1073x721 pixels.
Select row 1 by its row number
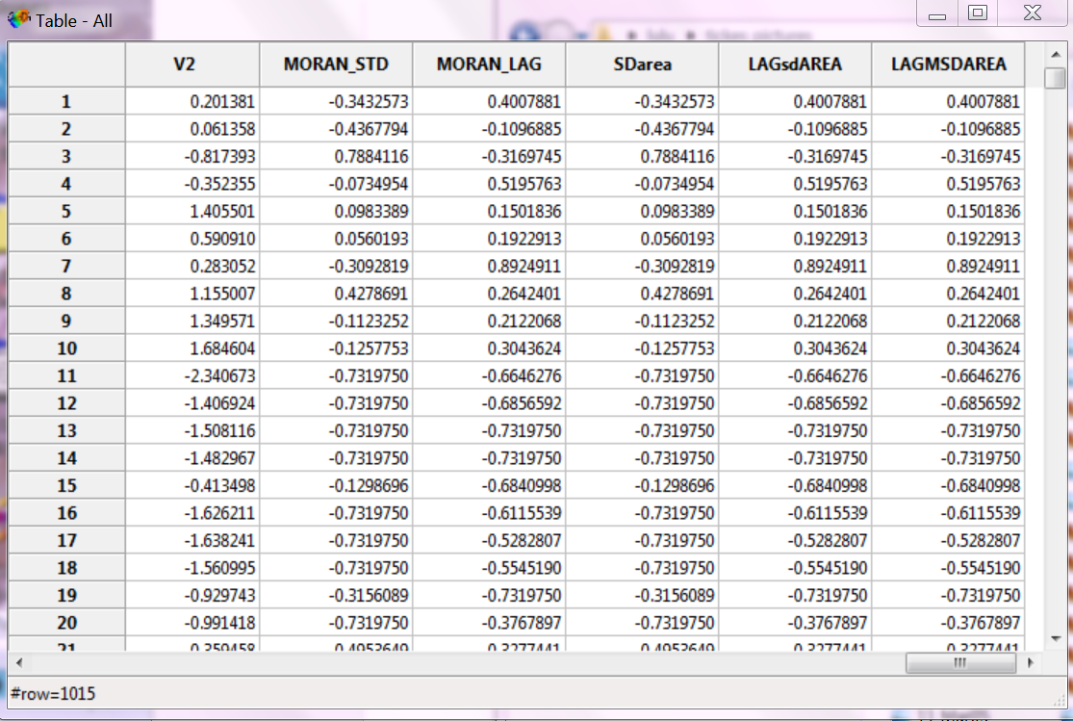(65, 100)
